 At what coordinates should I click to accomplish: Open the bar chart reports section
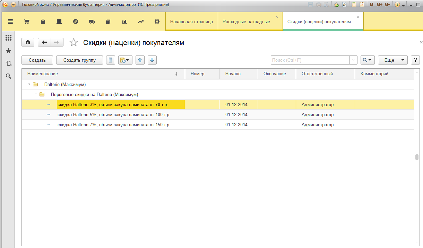(124, 22)
